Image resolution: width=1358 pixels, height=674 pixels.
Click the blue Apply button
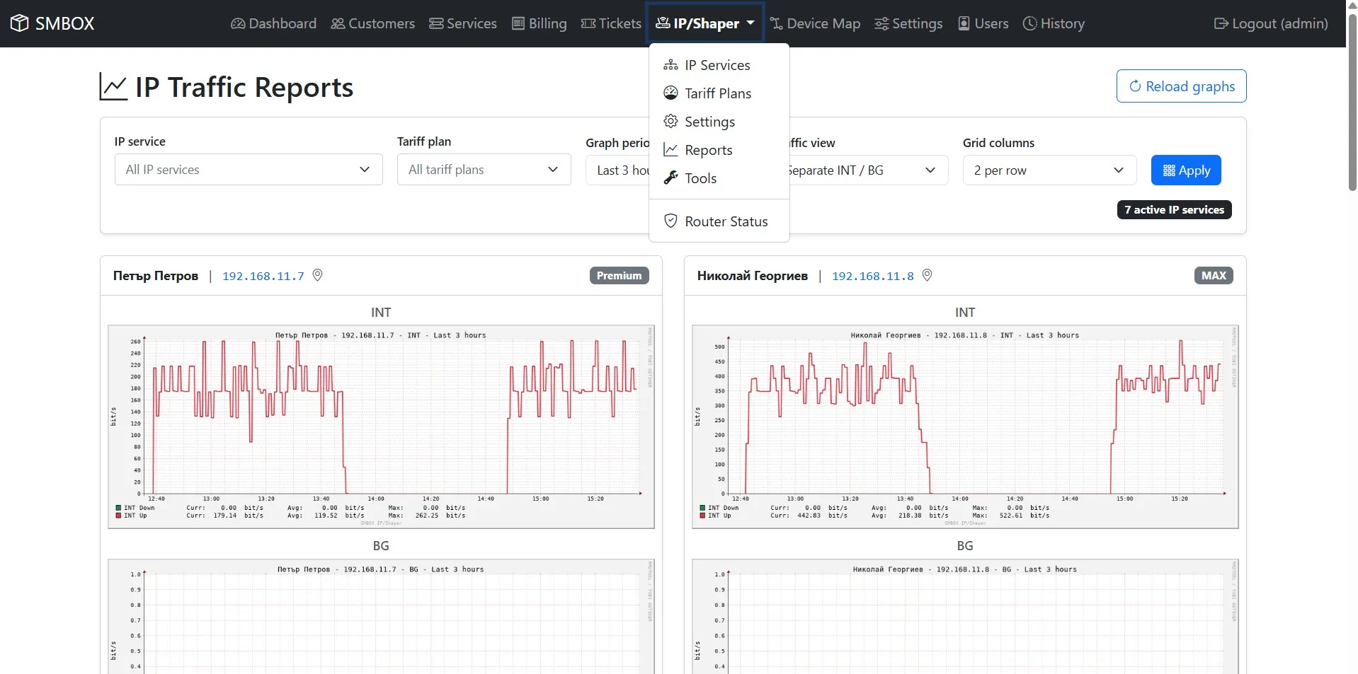[x=1186, y=170]
